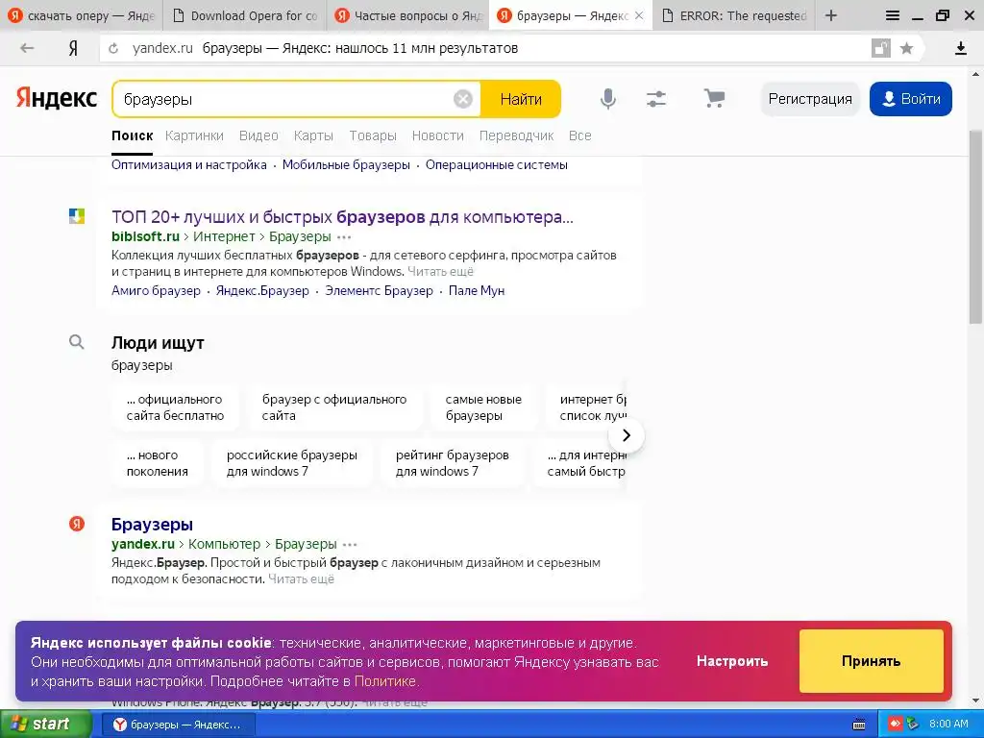
Task: Open the browser hamburger menu
Action: [893, 15]
